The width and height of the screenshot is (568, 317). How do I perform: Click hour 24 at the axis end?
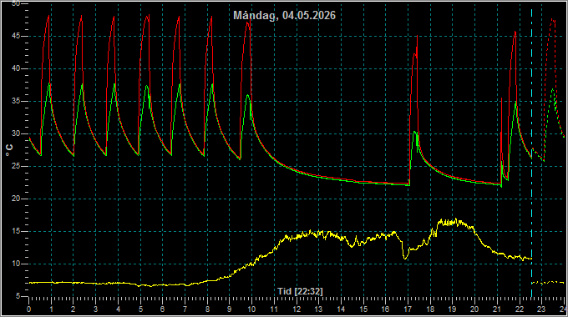coord(563,309)
